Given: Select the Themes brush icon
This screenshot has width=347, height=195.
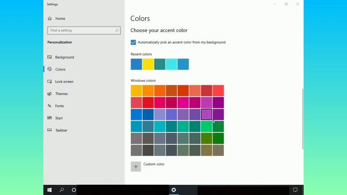Looking at the screenshot, I should (x=49, y=94).
